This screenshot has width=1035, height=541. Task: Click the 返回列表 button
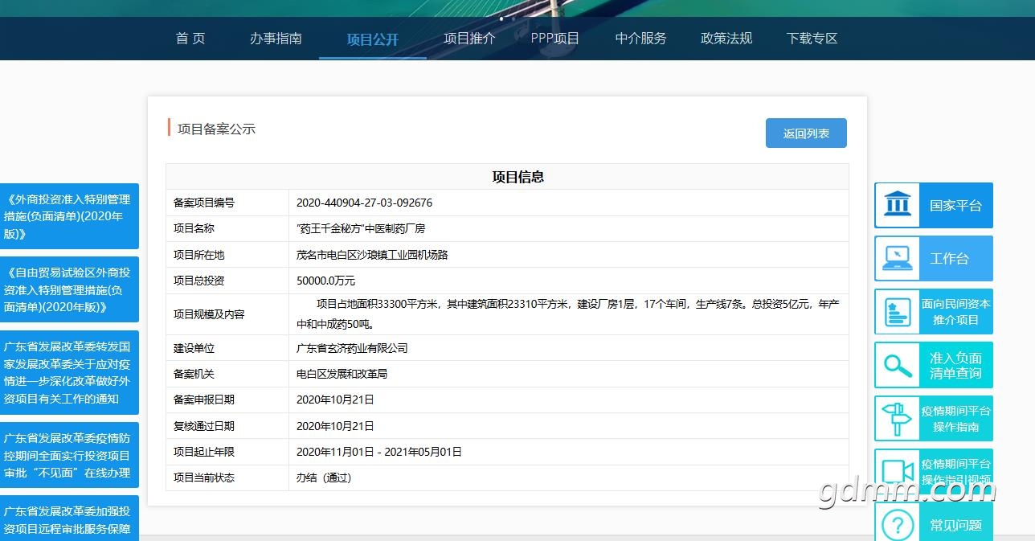[x=806, y=133]
